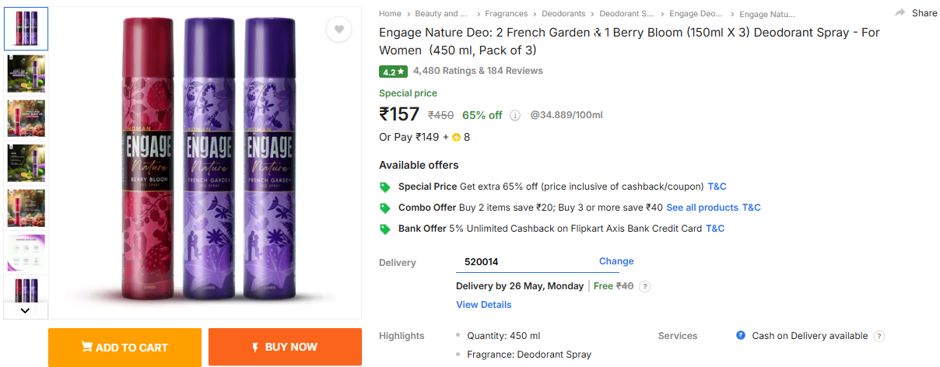Add product to wishlist with heart icon
This screenshot has height=367, width=940.
pyautogui.click(x=338, y=30)
